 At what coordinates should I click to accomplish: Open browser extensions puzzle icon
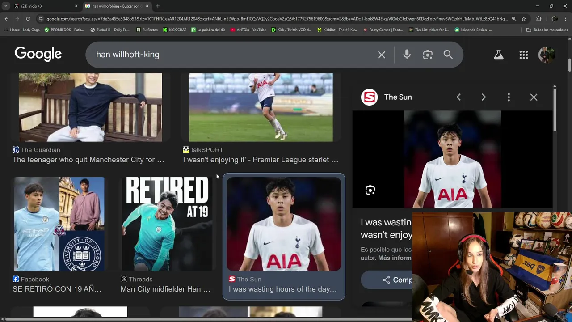(x=538, y=19)
